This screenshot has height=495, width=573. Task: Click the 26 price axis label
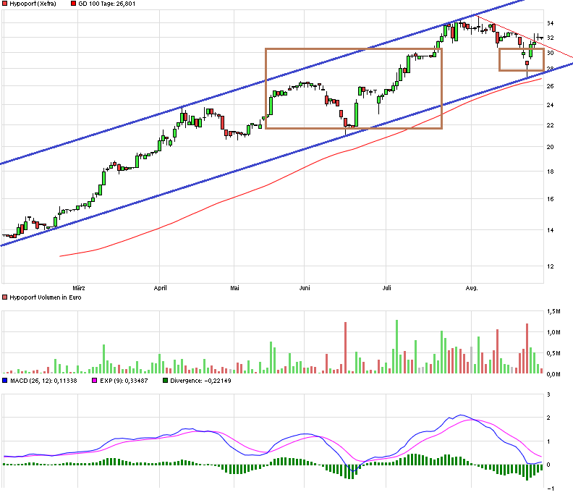click(550, 86)
